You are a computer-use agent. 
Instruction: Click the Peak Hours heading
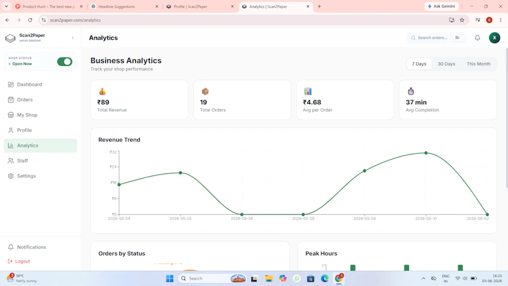click(x=321, y=254)
